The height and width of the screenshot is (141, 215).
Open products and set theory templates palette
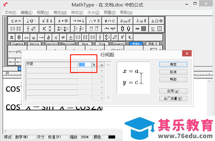point(125,29)
